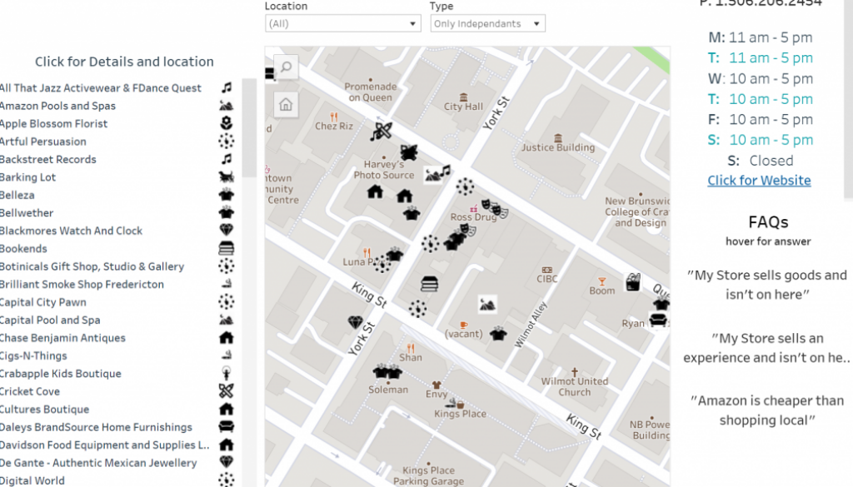Click the dog icon beside Barking Lot
The height and width of the screenshot is (487, 853).
click(226, 177)
